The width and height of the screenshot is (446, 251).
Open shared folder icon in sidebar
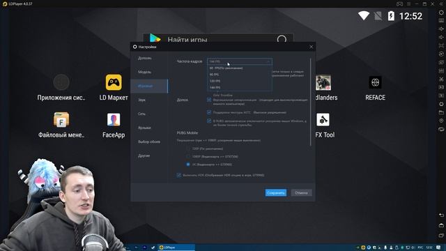click(x=441, y=112)
